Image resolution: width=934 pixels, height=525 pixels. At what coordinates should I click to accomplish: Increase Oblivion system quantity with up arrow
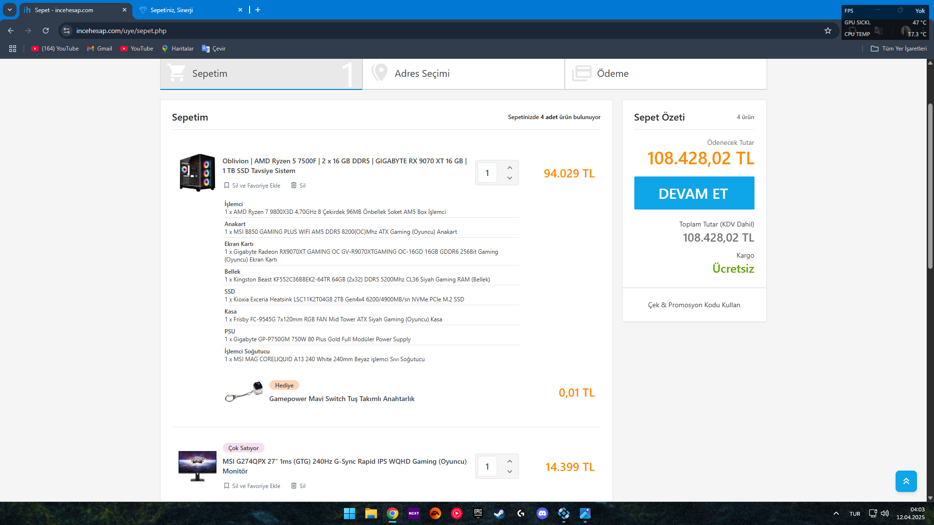tap(509, 168)
